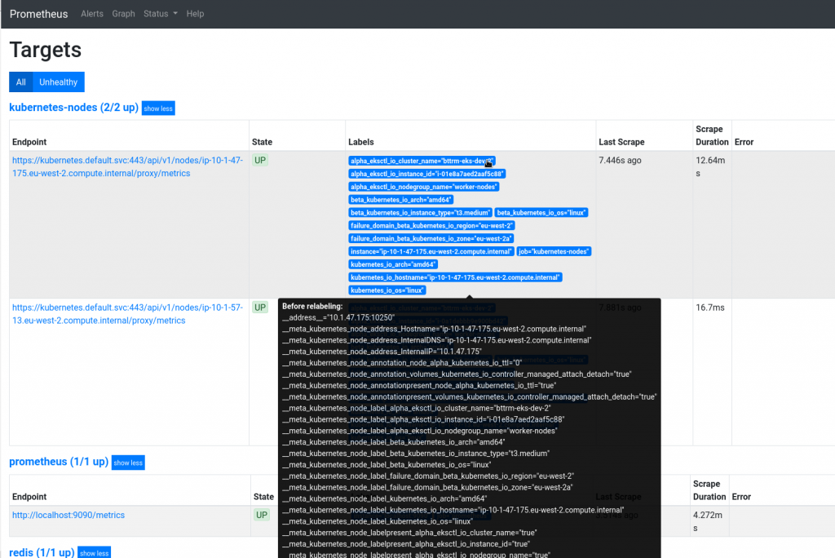Switch to the Alerts page

(91, 14)
